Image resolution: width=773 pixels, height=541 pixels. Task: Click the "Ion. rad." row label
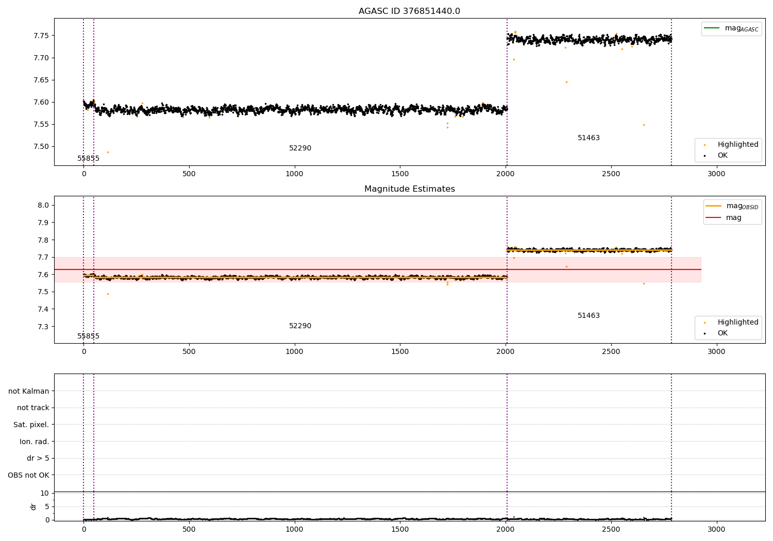[35, 442]
